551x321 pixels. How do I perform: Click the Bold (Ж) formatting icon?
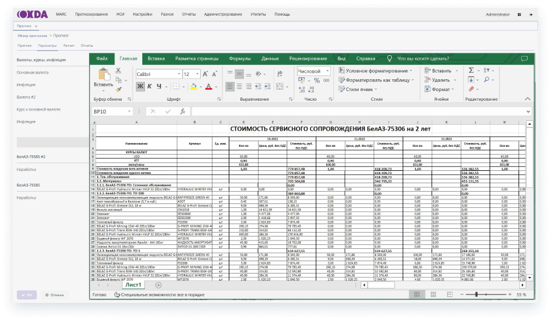pos(140,86)
